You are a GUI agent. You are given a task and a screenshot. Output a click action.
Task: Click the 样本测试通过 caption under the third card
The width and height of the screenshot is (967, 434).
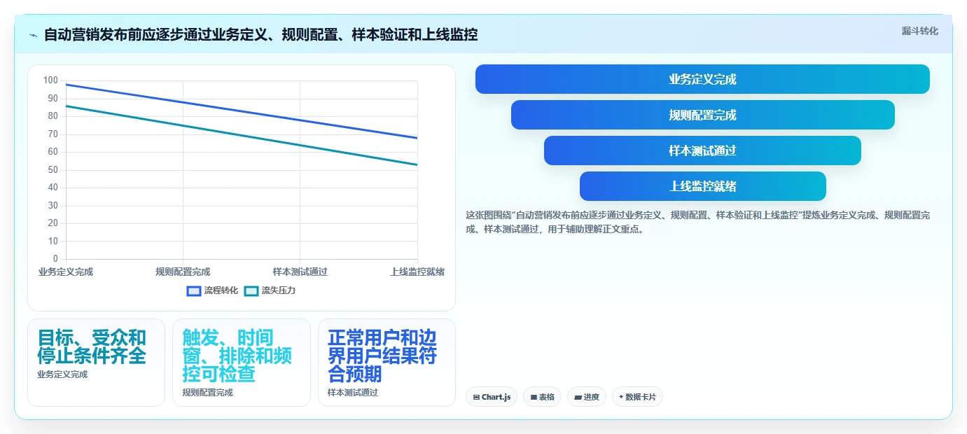(x=353, y=393)
